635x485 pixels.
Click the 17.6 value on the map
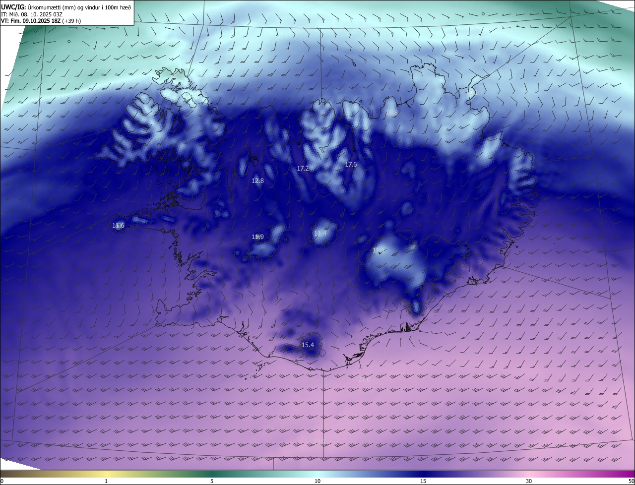pyautogui.click(x=351, y=164)
